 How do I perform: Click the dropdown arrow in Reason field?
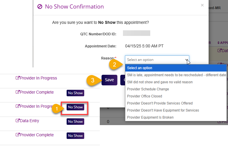[187, 60]
